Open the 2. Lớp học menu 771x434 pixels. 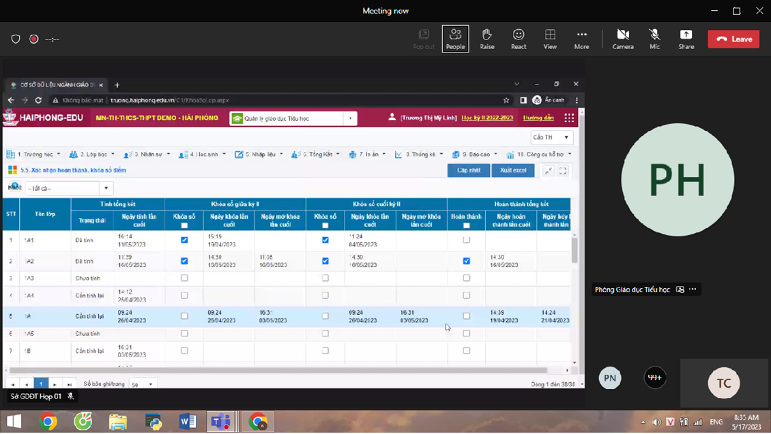coord(92,155)
